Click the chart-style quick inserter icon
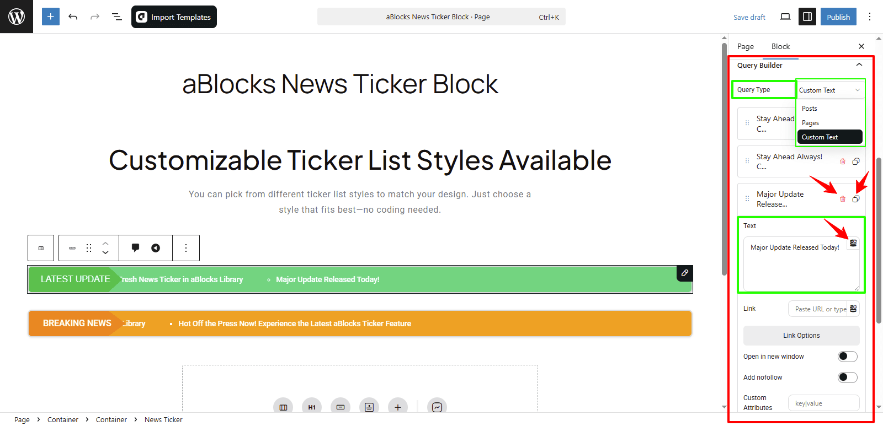 point(437,407)
